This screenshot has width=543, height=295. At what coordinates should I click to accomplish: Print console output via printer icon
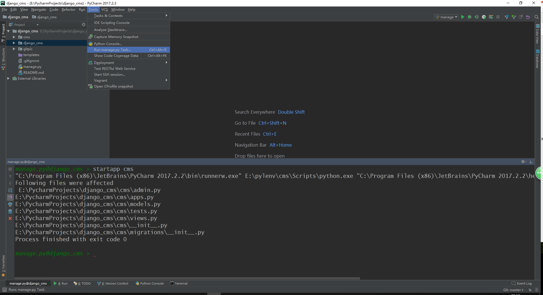(x=10, y=204)
